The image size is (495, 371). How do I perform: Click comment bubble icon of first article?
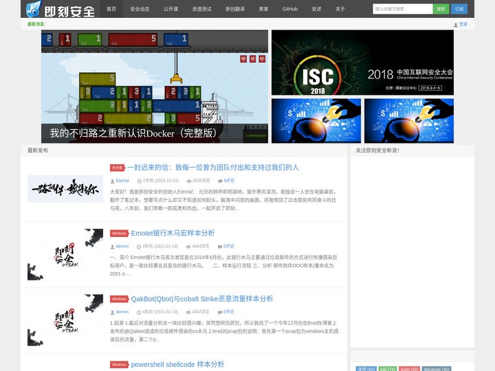[220, 181]
